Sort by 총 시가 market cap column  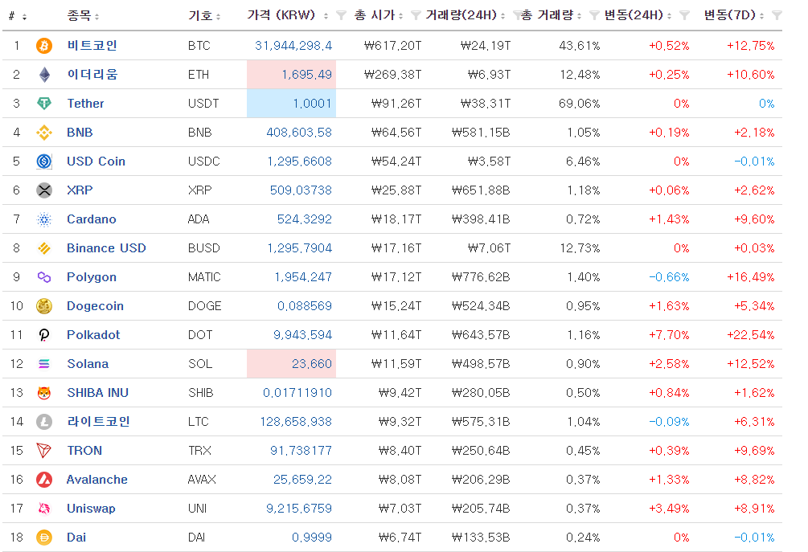click(401, 17)
